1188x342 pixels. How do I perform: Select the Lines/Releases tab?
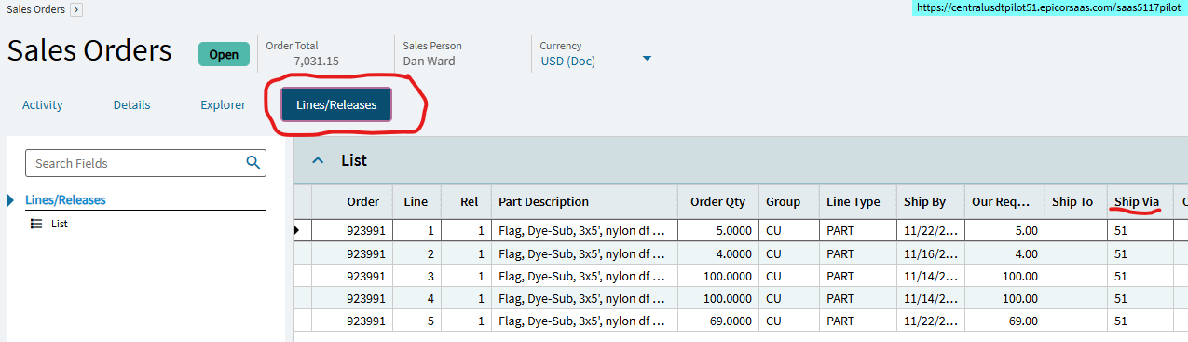(336, 105)
